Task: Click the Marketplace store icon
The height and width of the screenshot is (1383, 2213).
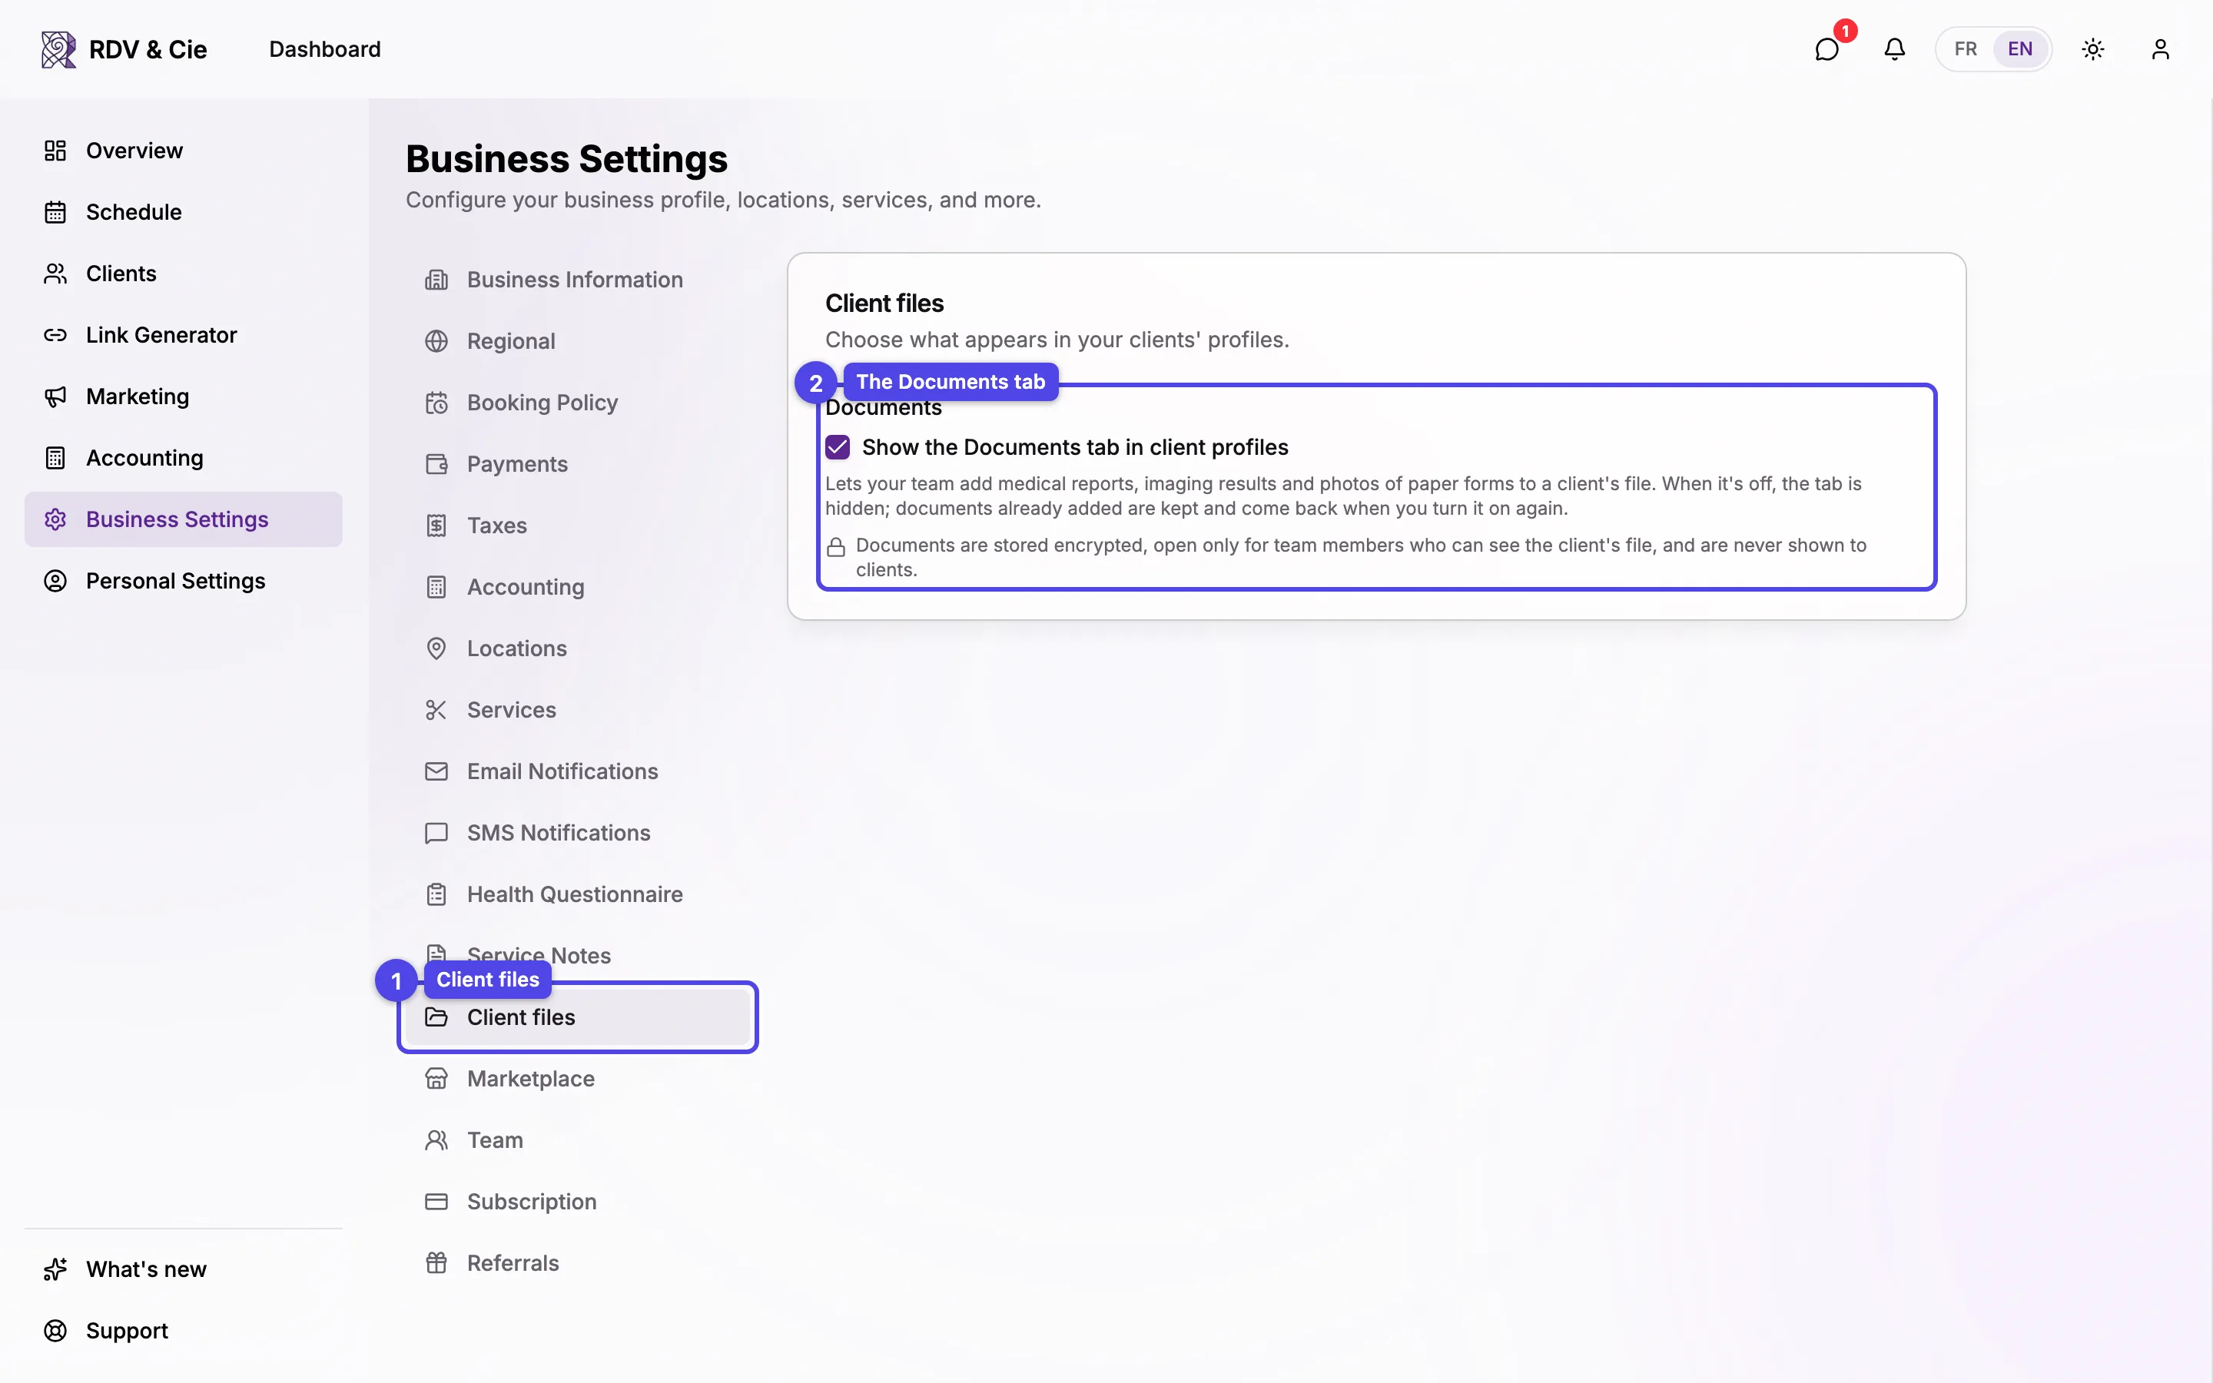Action: pyautogui.click(x=436, y=1079)
